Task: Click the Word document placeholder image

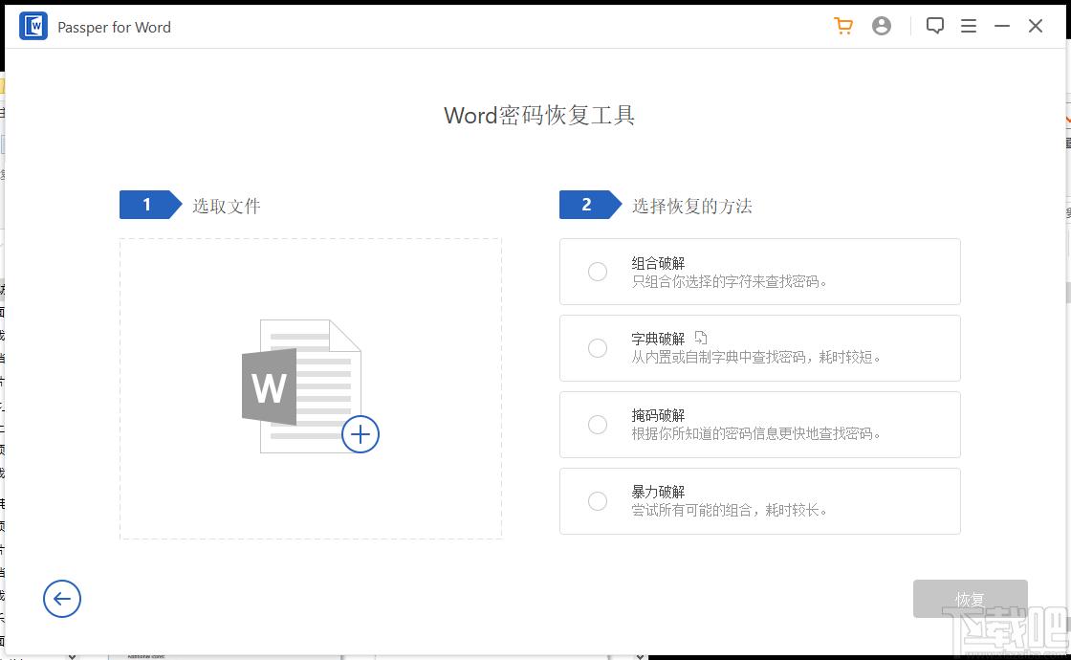Action: pyautogui.click(x=301, y=386)
